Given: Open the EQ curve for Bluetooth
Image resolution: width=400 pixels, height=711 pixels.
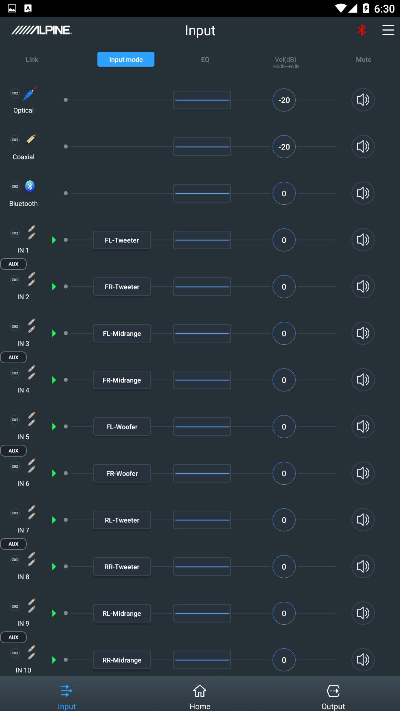Looking at the screenshot, I should [x=202, y=193].
